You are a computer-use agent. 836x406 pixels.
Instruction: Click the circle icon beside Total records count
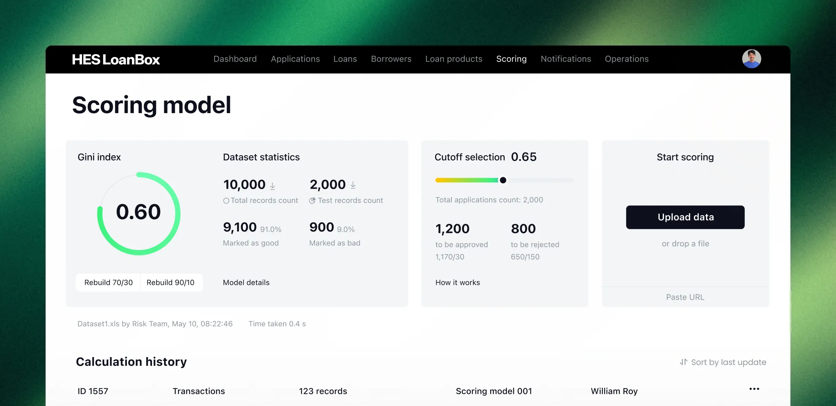point(226,201)
